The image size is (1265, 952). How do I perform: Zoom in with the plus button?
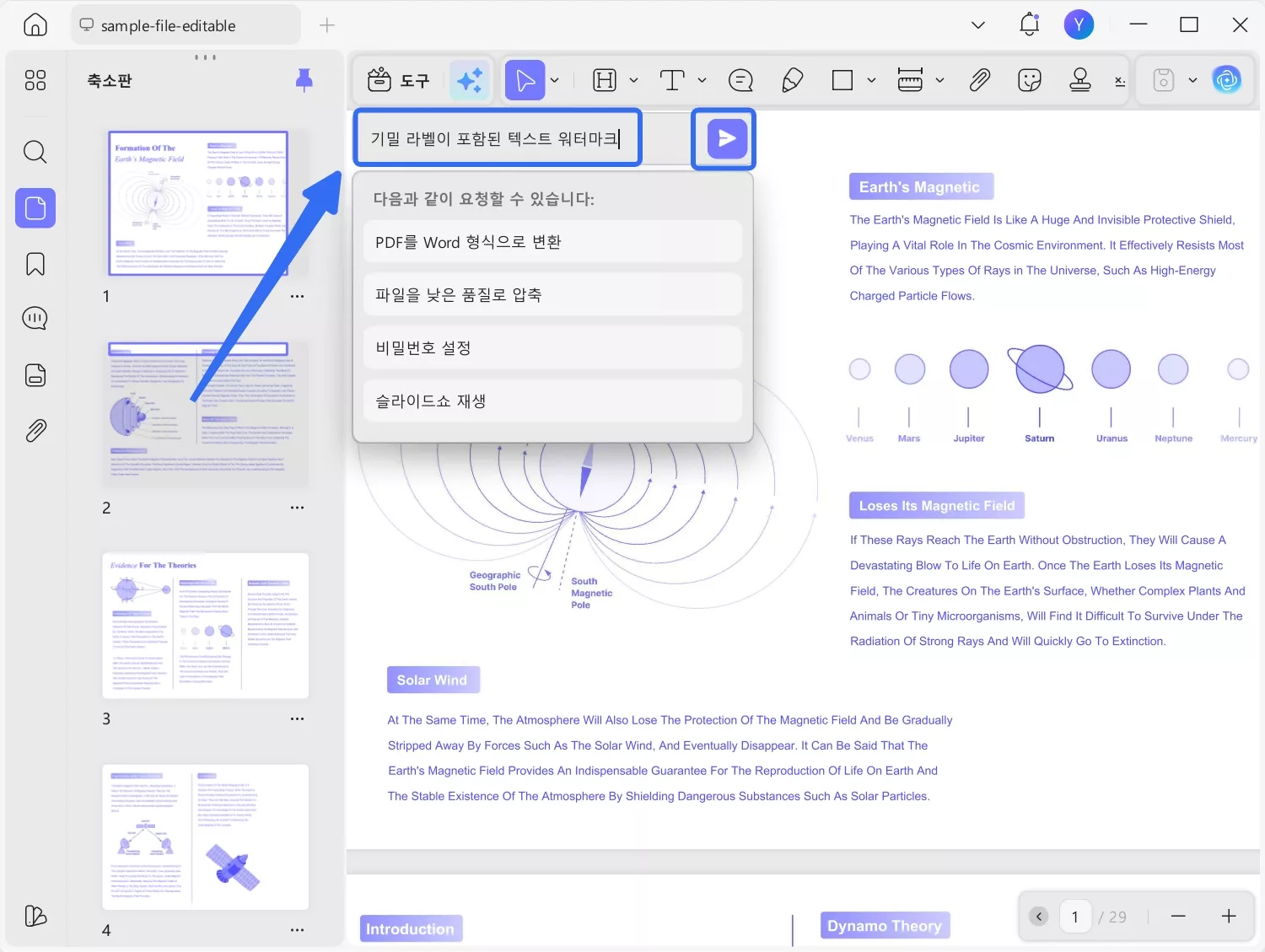[1229, 917]
